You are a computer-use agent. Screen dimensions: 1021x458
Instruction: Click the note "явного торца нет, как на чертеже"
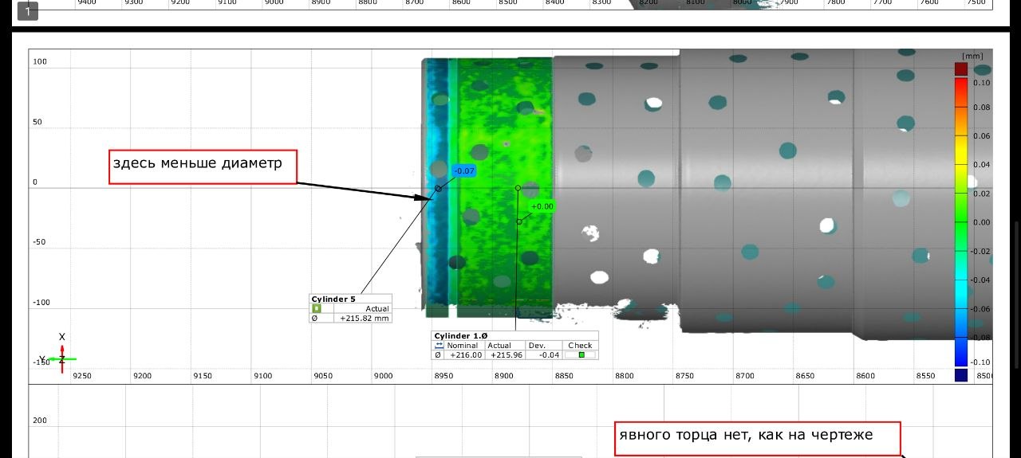(x=757, y=439)
